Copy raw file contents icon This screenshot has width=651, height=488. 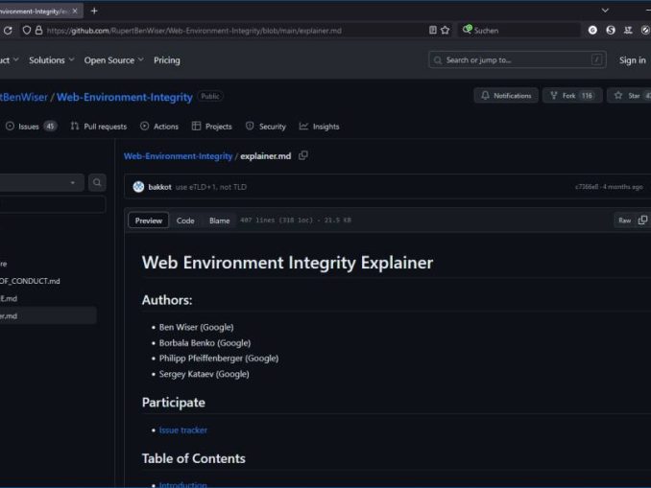pyautogui.click(x=642, y=221)
